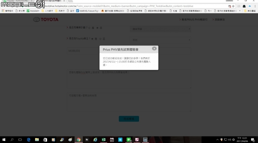The width and height of the screenshot is (258, 143).
Task: Click the TOYOTA logo in page header
Action: point(46,19)
